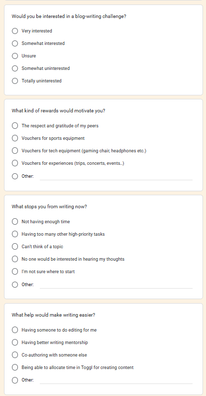Choose 'Vouchers for experiences' reward option

pos(15,163)
